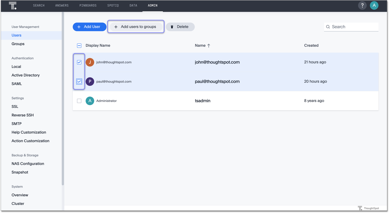The image size is (389, 213).
Task: Toggle the select-all checkbox in table header
Action: [79, 45]
